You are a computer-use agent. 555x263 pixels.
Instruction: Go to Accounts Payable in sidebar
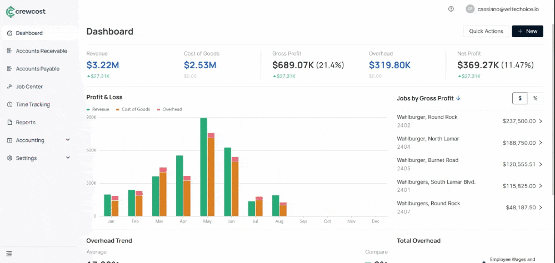pyautogui.click(x=37, y=69)
